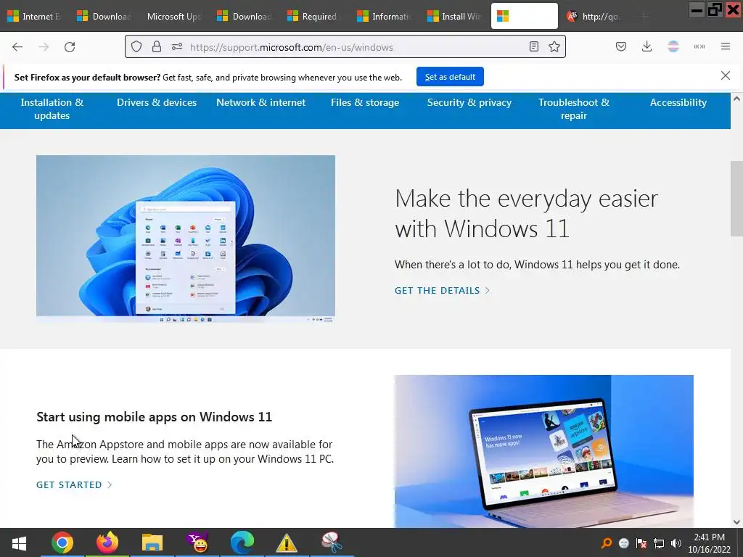Go back to the previous page

pos(17,47)
